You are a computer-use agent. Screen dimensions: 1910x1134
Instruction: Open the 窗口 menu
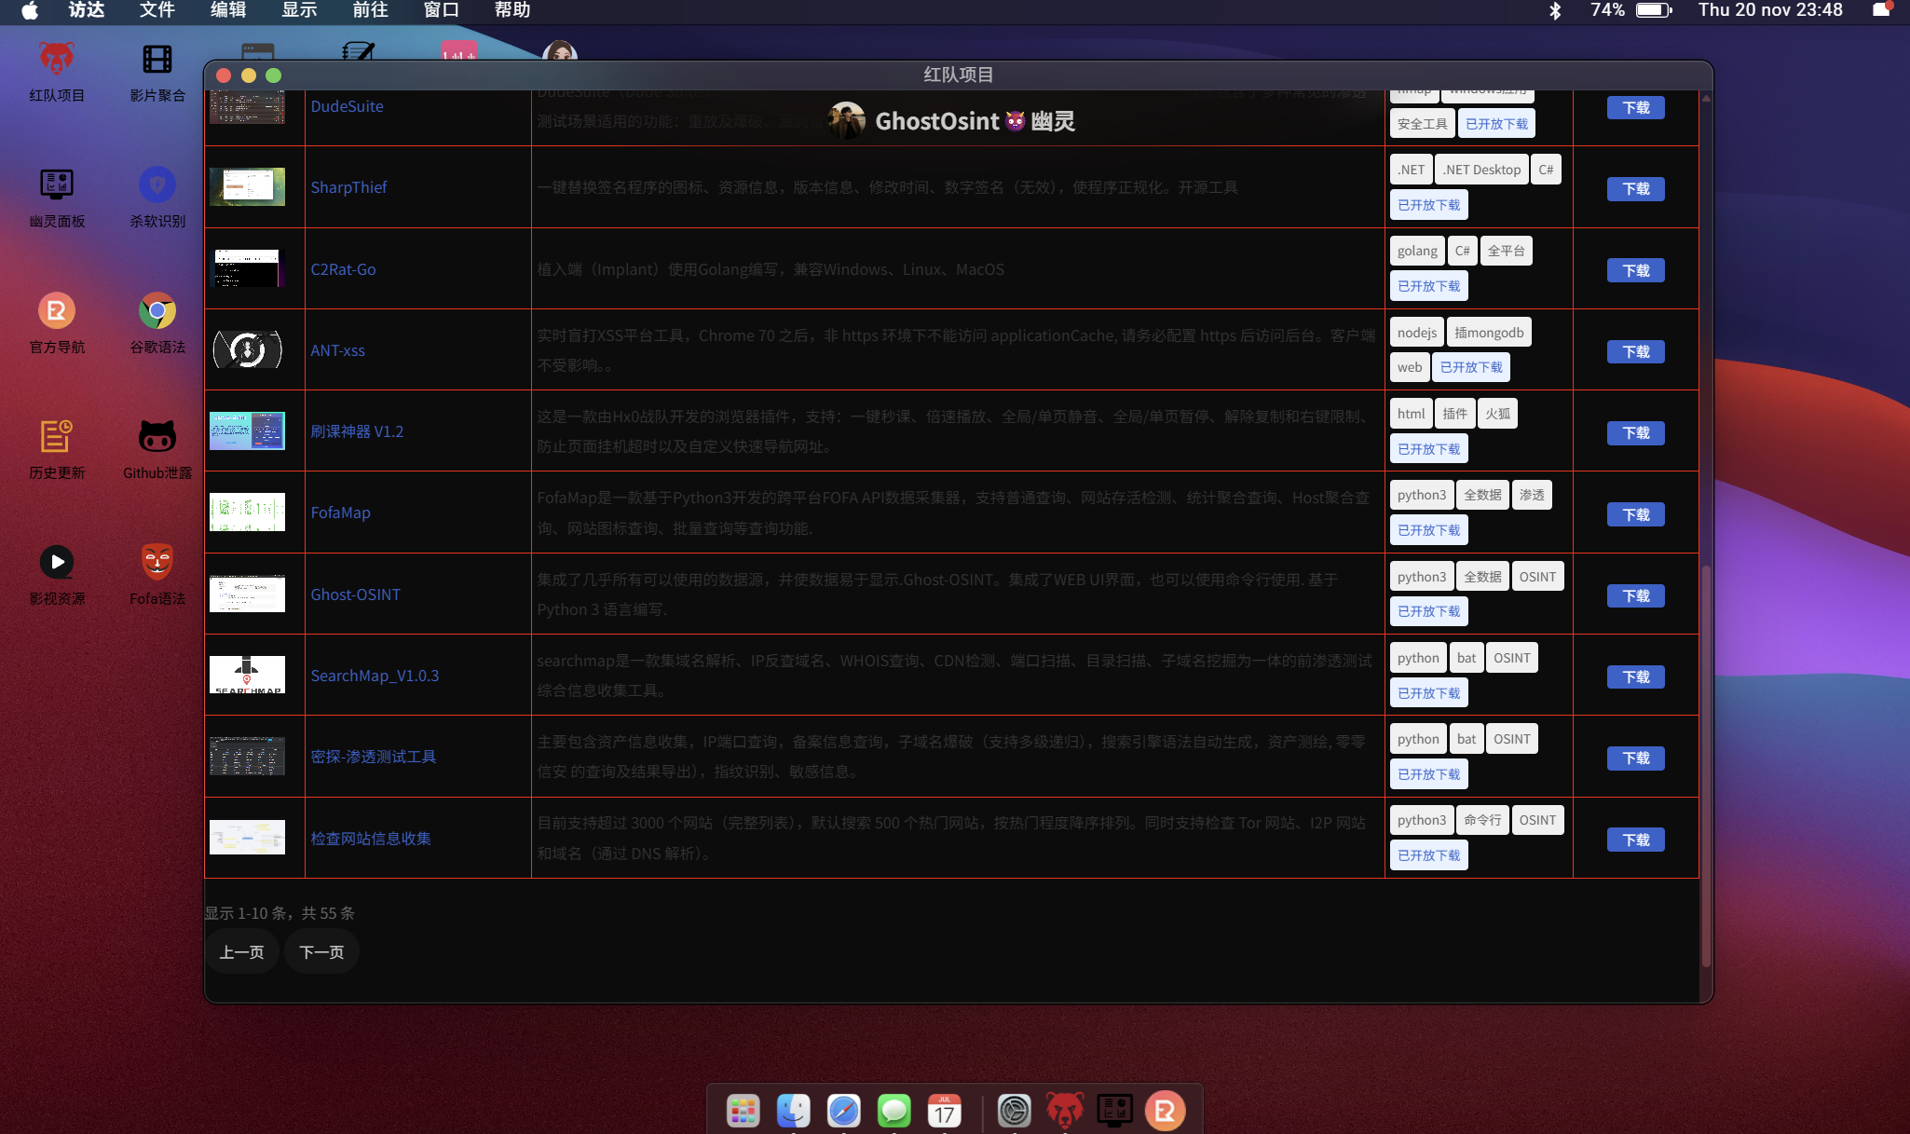441,10
